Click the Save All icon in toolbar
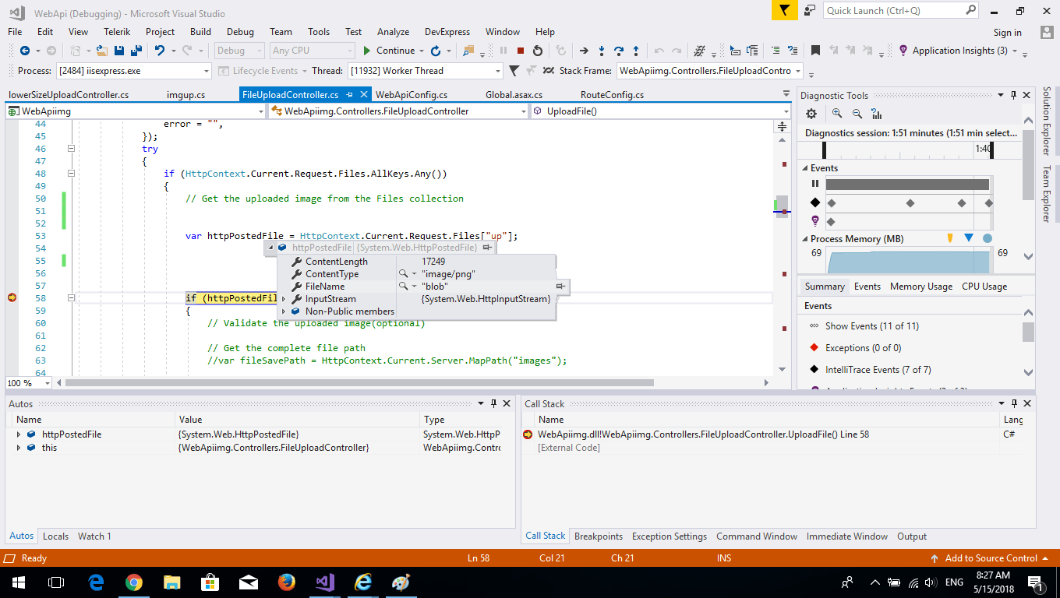This screenshot has height=598, width=1060. click(136, 51)
